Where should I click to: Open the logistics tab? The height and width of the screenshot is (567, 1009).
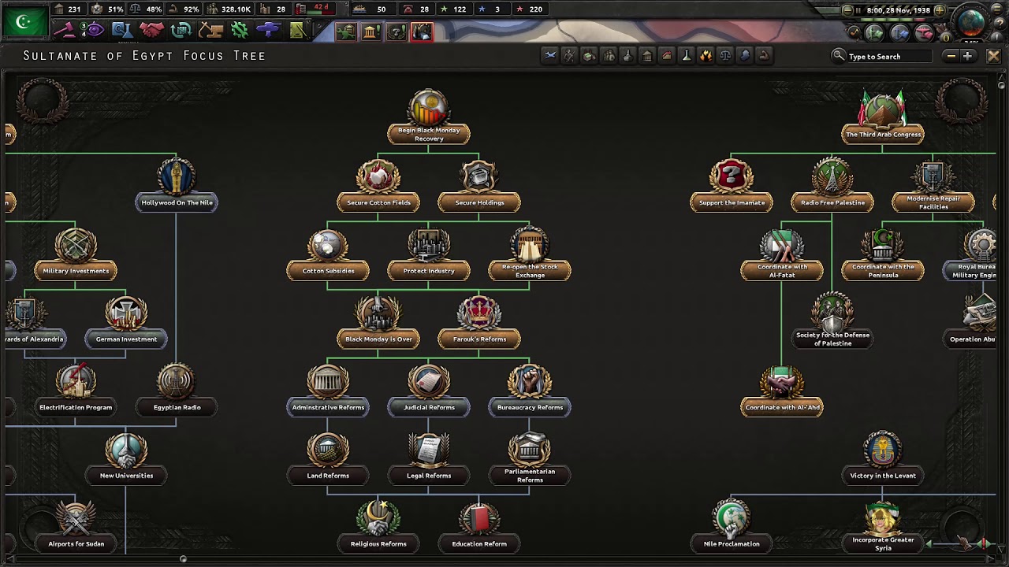click(x=297, y=31)
